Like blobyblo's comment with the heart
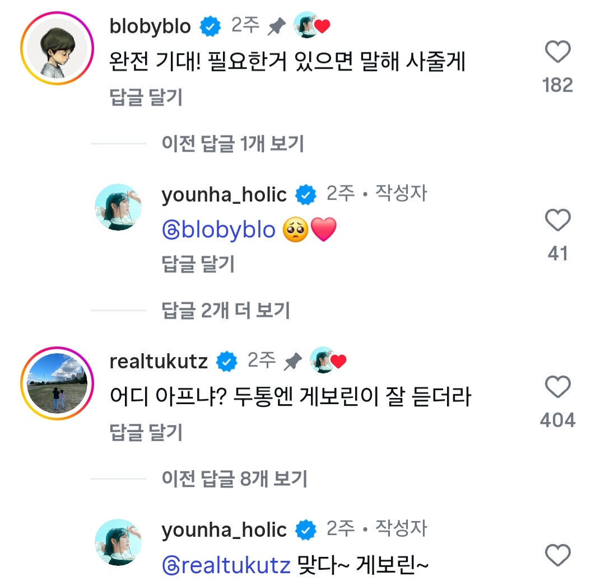The image size is (605, 581). (x=557, y=53)
